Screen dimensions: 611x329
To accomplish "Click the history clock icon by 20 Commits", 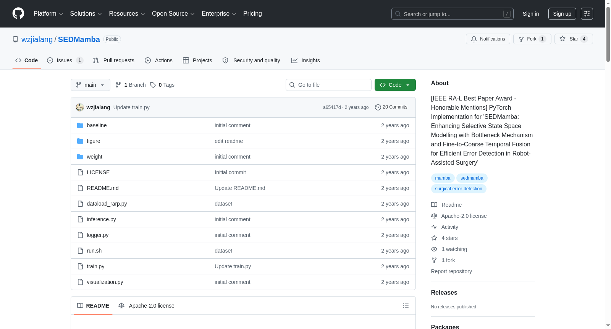I will [x=378, y=107].
